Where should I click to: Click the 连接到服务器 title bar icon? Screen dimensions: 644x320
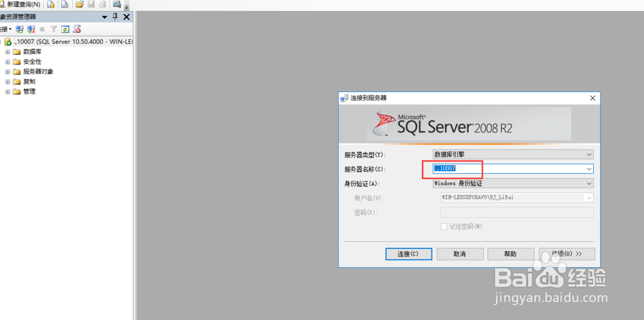pyautogui.click(x=344, y=98)
